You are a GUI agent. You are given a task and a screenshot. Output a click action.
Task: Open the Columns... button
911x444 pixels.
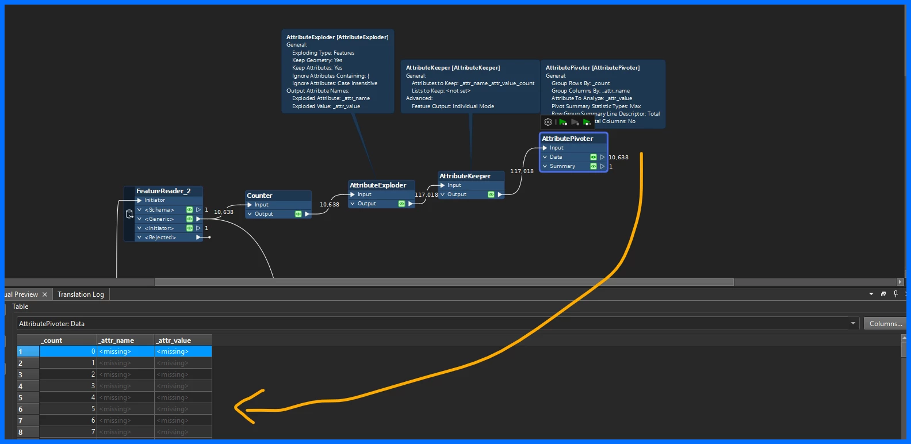click(x=886, y=324)
